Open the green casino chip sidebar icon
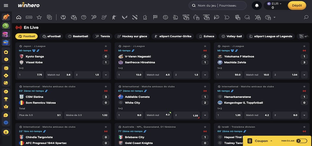312x146 pixels. tap(6, 26)
